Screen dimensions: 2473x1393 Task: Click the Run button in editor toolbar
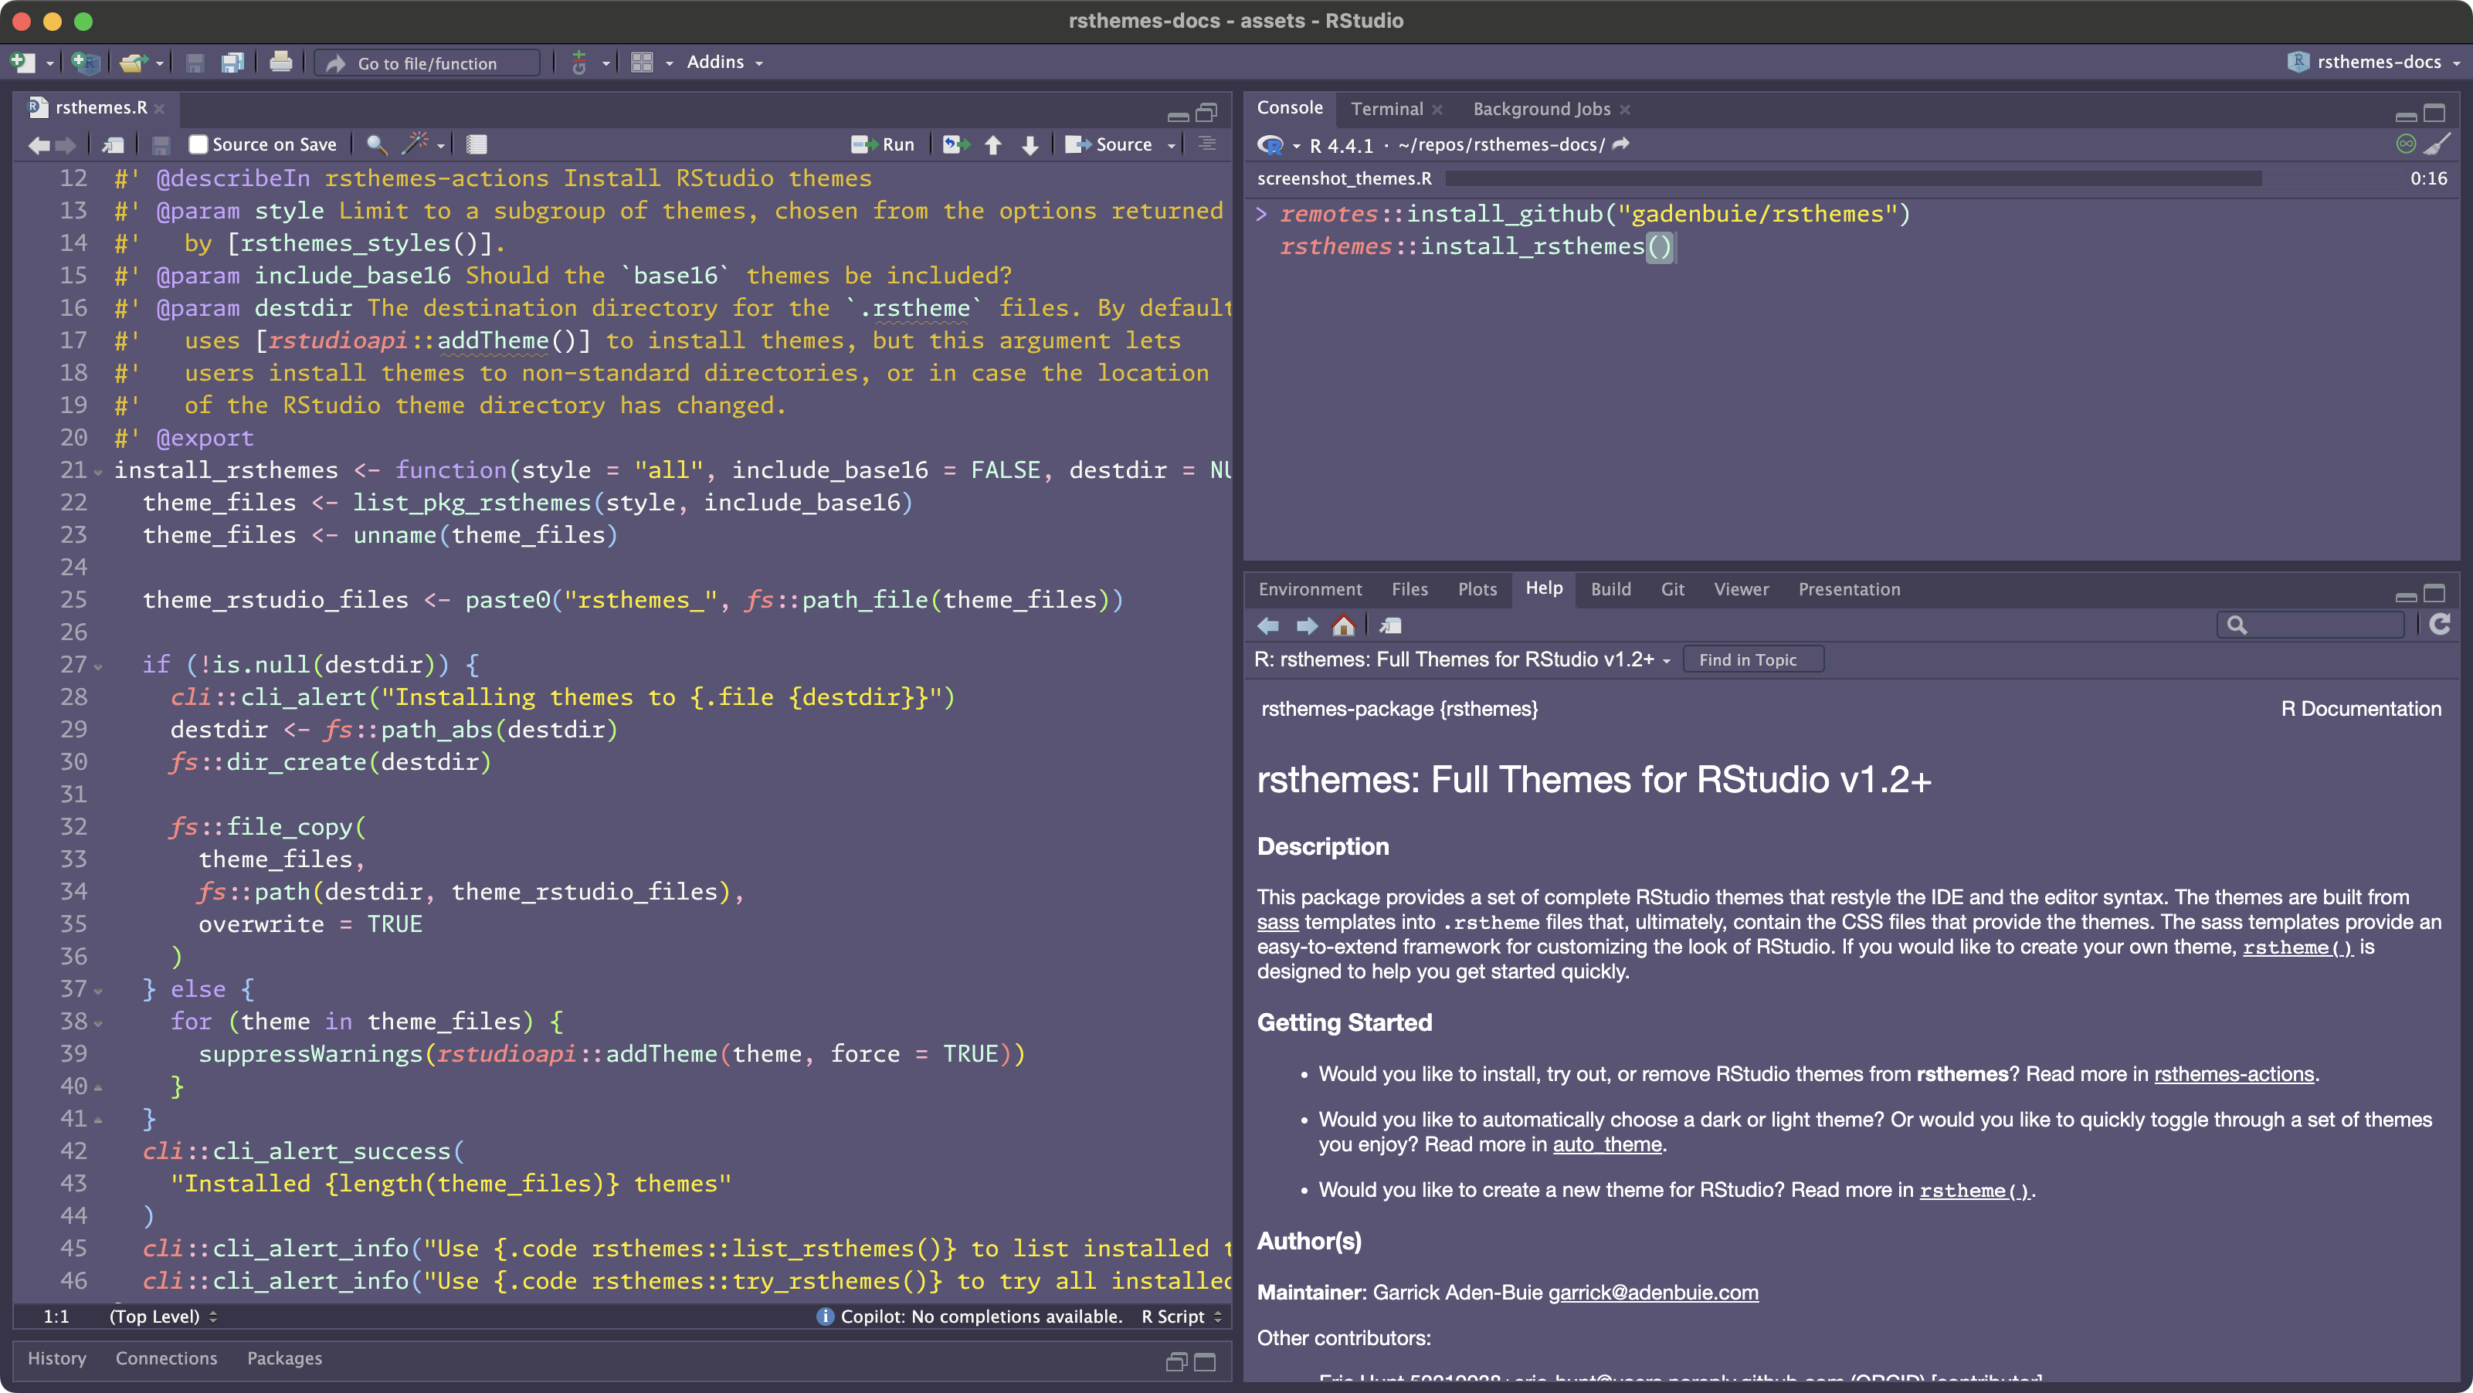(x=884, y=144)
